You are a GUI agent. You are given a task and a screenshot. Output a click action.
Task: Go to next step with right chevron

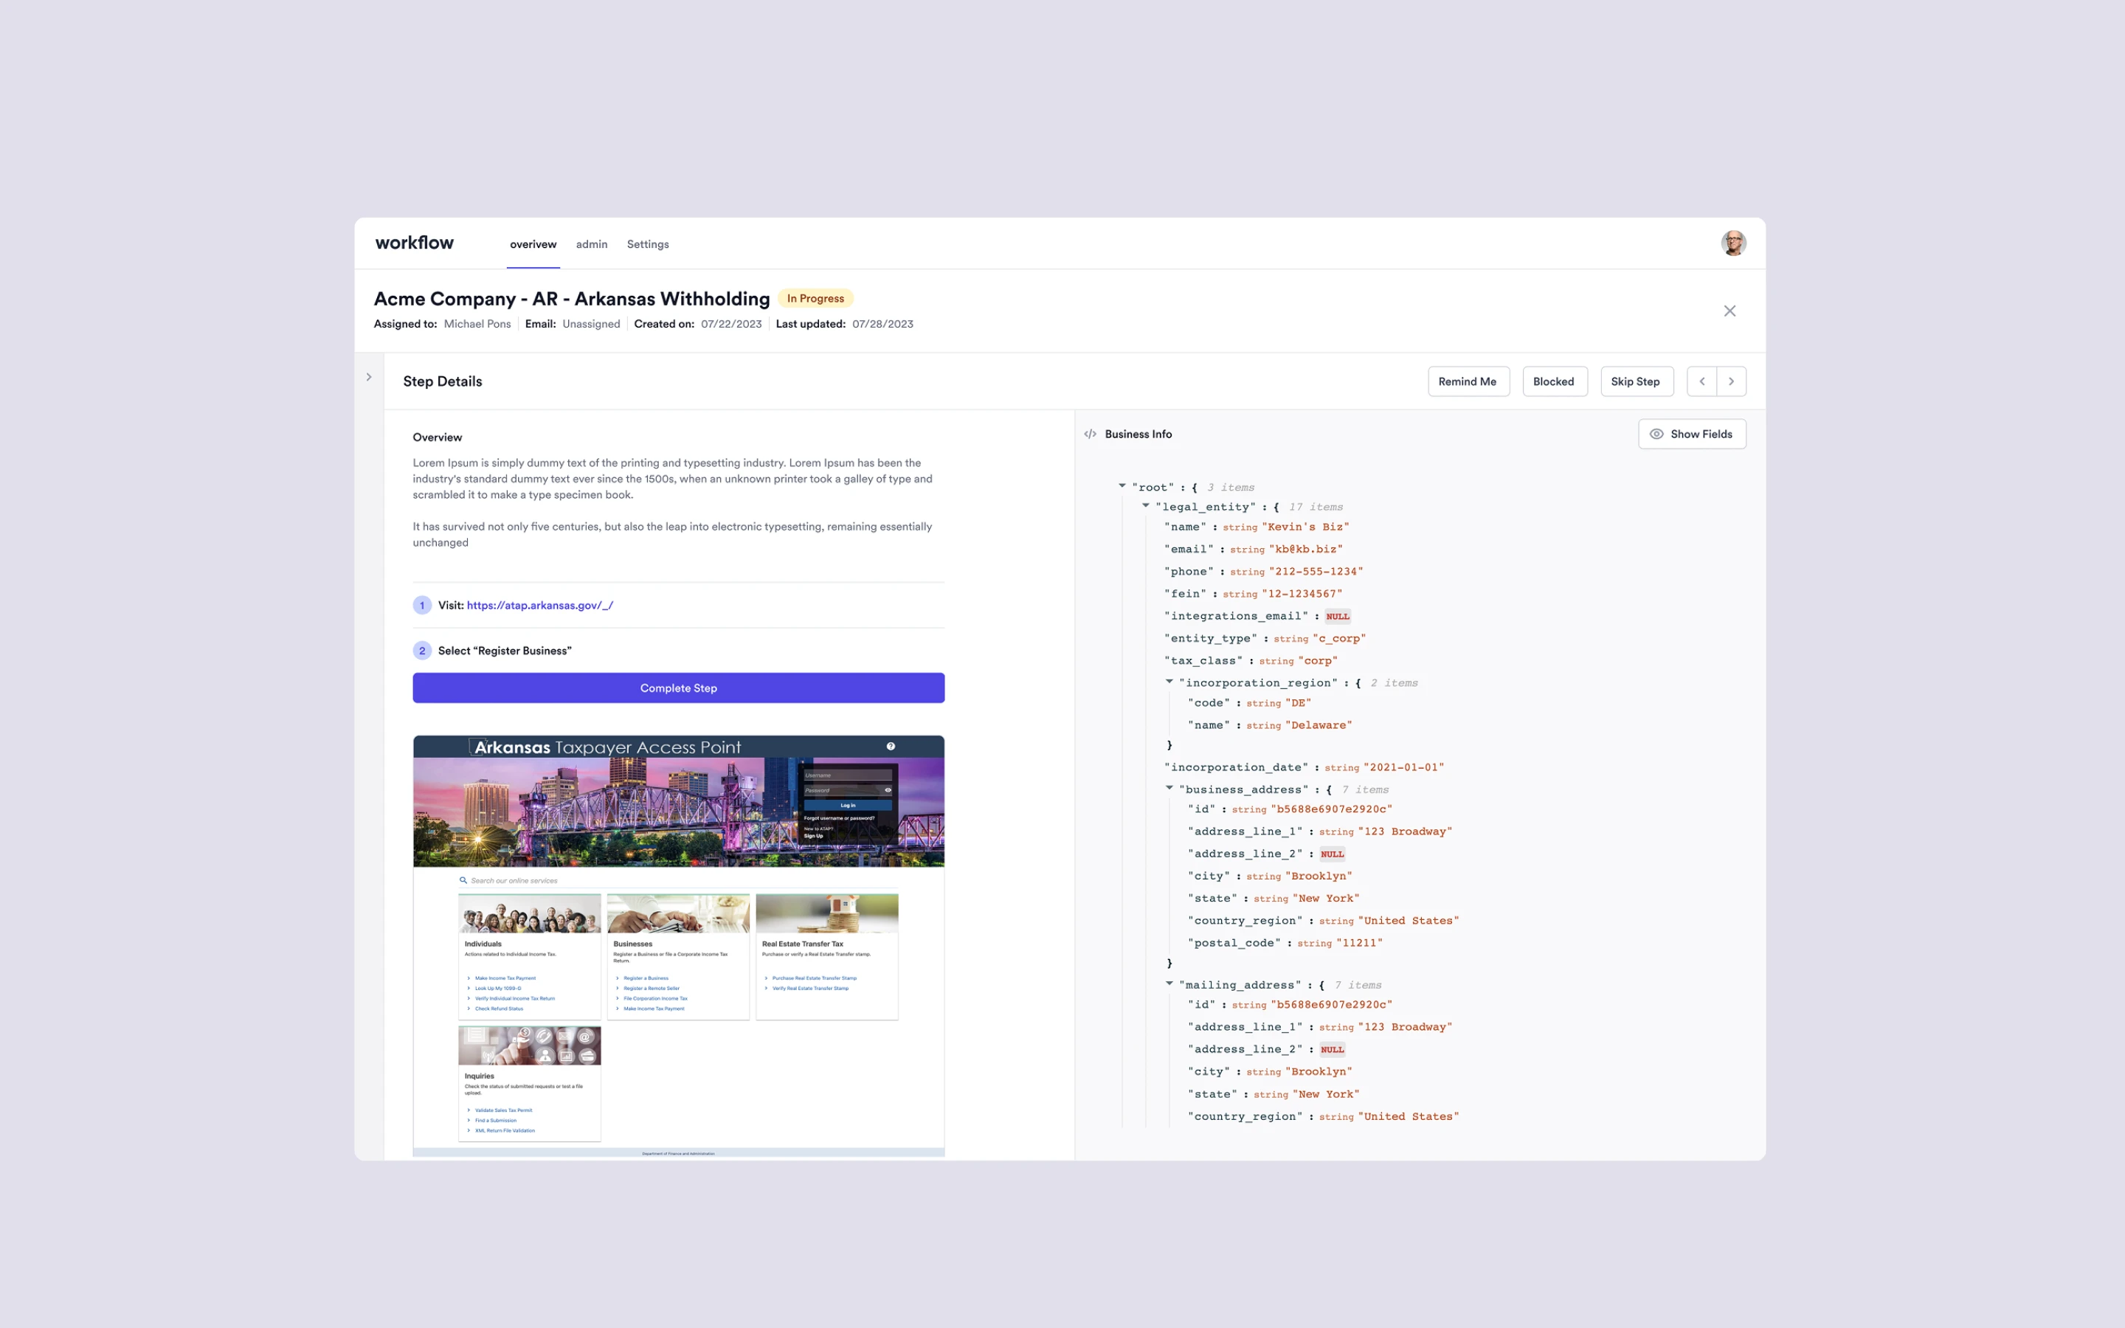coord(1731,381)
